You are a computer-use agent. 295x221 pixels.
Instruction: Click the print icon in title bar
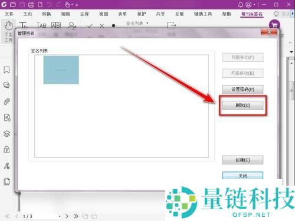(31, 5)
